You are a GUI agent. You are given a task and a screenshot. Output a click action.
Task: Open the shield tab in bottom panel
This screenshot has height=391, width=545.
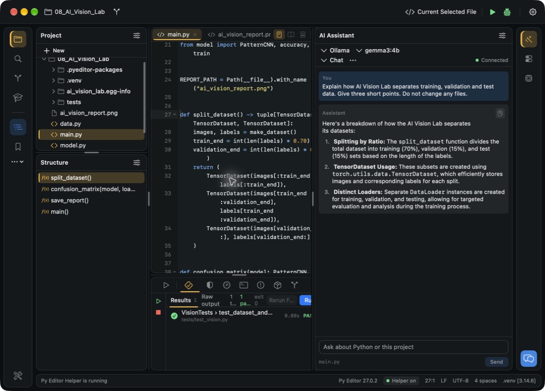(x=210, y=285)
